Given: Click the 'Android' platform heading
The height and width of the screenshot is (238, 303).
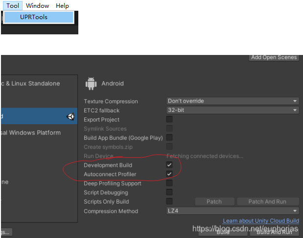Looking at the screenshot, I should click(x=113, y=83).
